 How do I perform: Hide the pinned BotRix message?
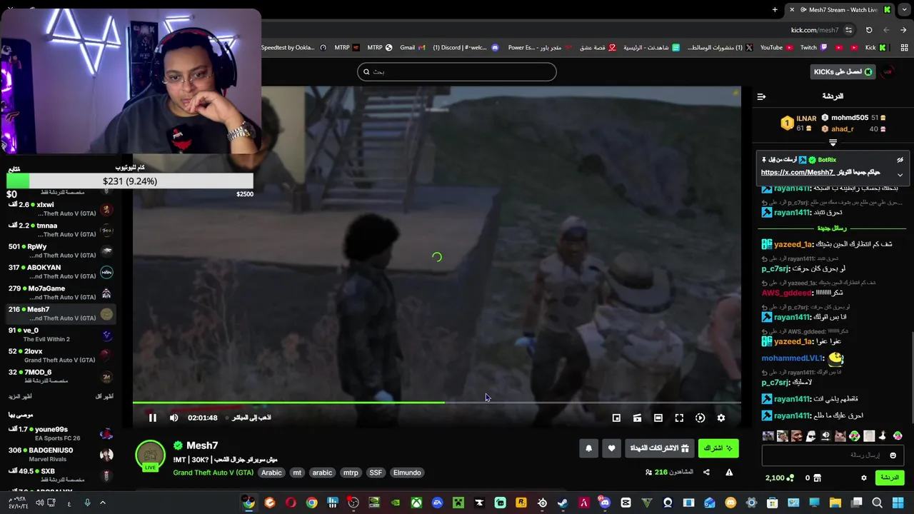click(900, 160)
